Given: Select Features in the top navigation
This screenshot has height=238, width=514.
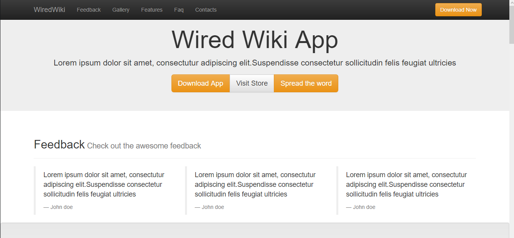Looking at the screenshot, I should (152, 10).
